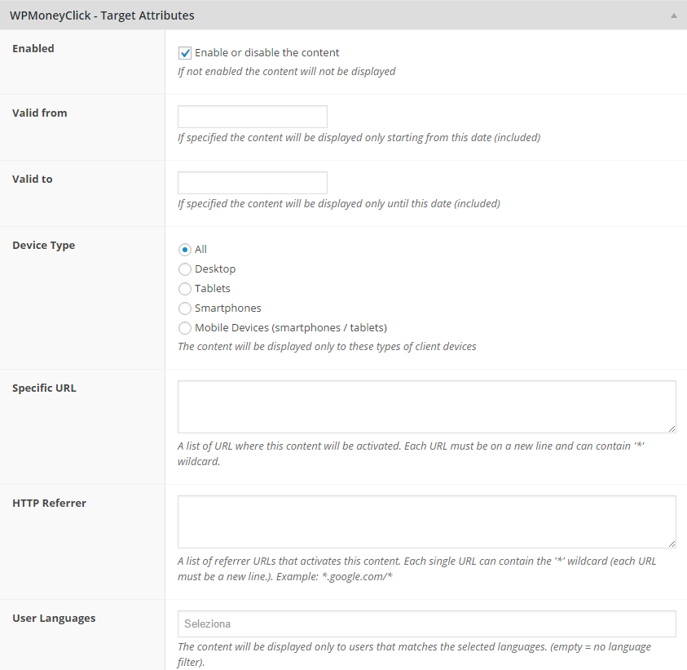Choose Tablets as device type
687x670 pixels.
pyautogui.click(x=185, y=289)
